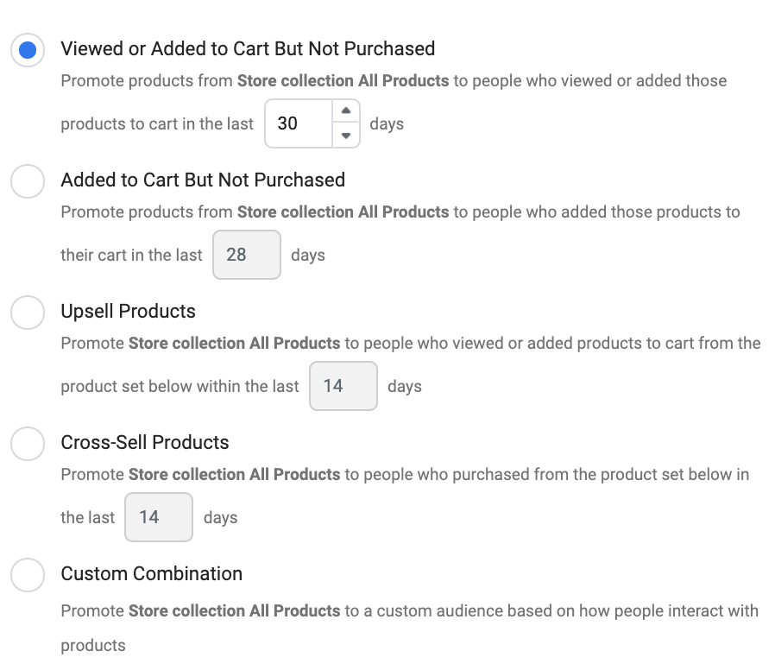
Task: Decrease days with the down stepper arrow
Action: pos(346,136)
